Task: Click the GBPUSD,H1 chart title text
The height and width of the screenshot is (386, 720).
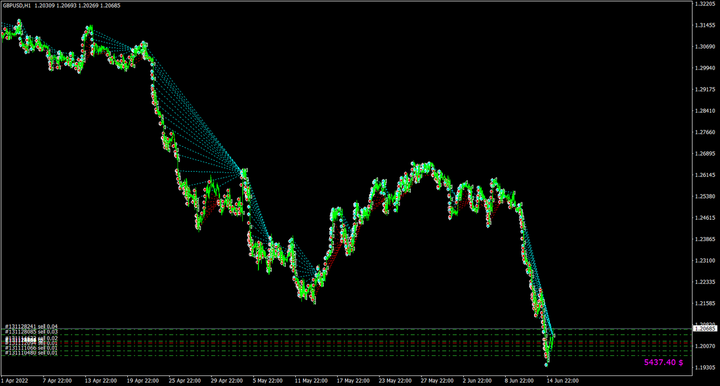Action: [x=17, y=6]
